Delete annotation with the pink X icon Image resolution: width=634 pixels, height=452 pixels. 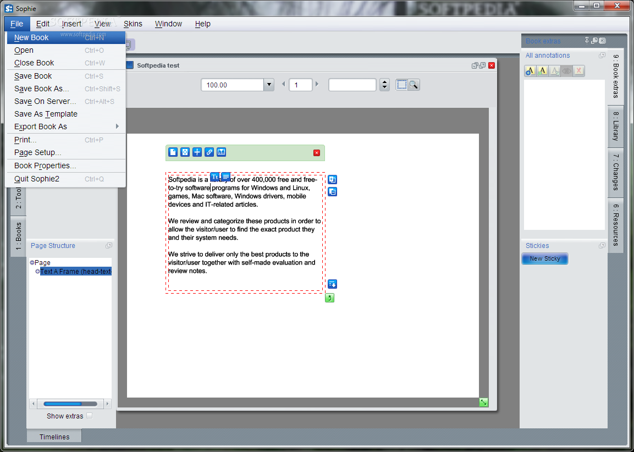[x=578, y=71]
